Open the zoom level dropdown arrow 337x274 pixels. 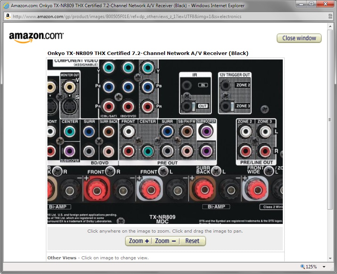[x=324, y=267]
